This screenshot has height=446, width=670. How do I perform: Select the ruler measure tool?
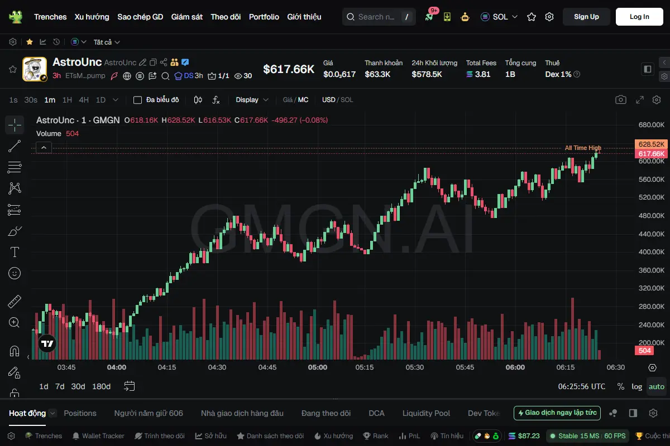pos(15,302)
